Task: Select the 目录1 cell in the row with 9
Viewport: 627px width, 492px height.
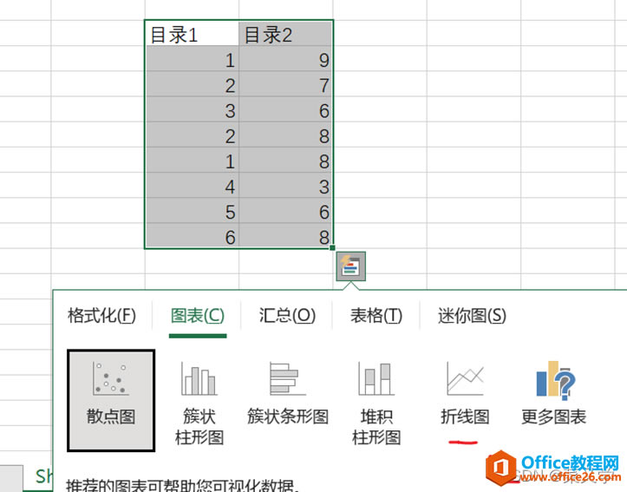Action: [193, 58]
